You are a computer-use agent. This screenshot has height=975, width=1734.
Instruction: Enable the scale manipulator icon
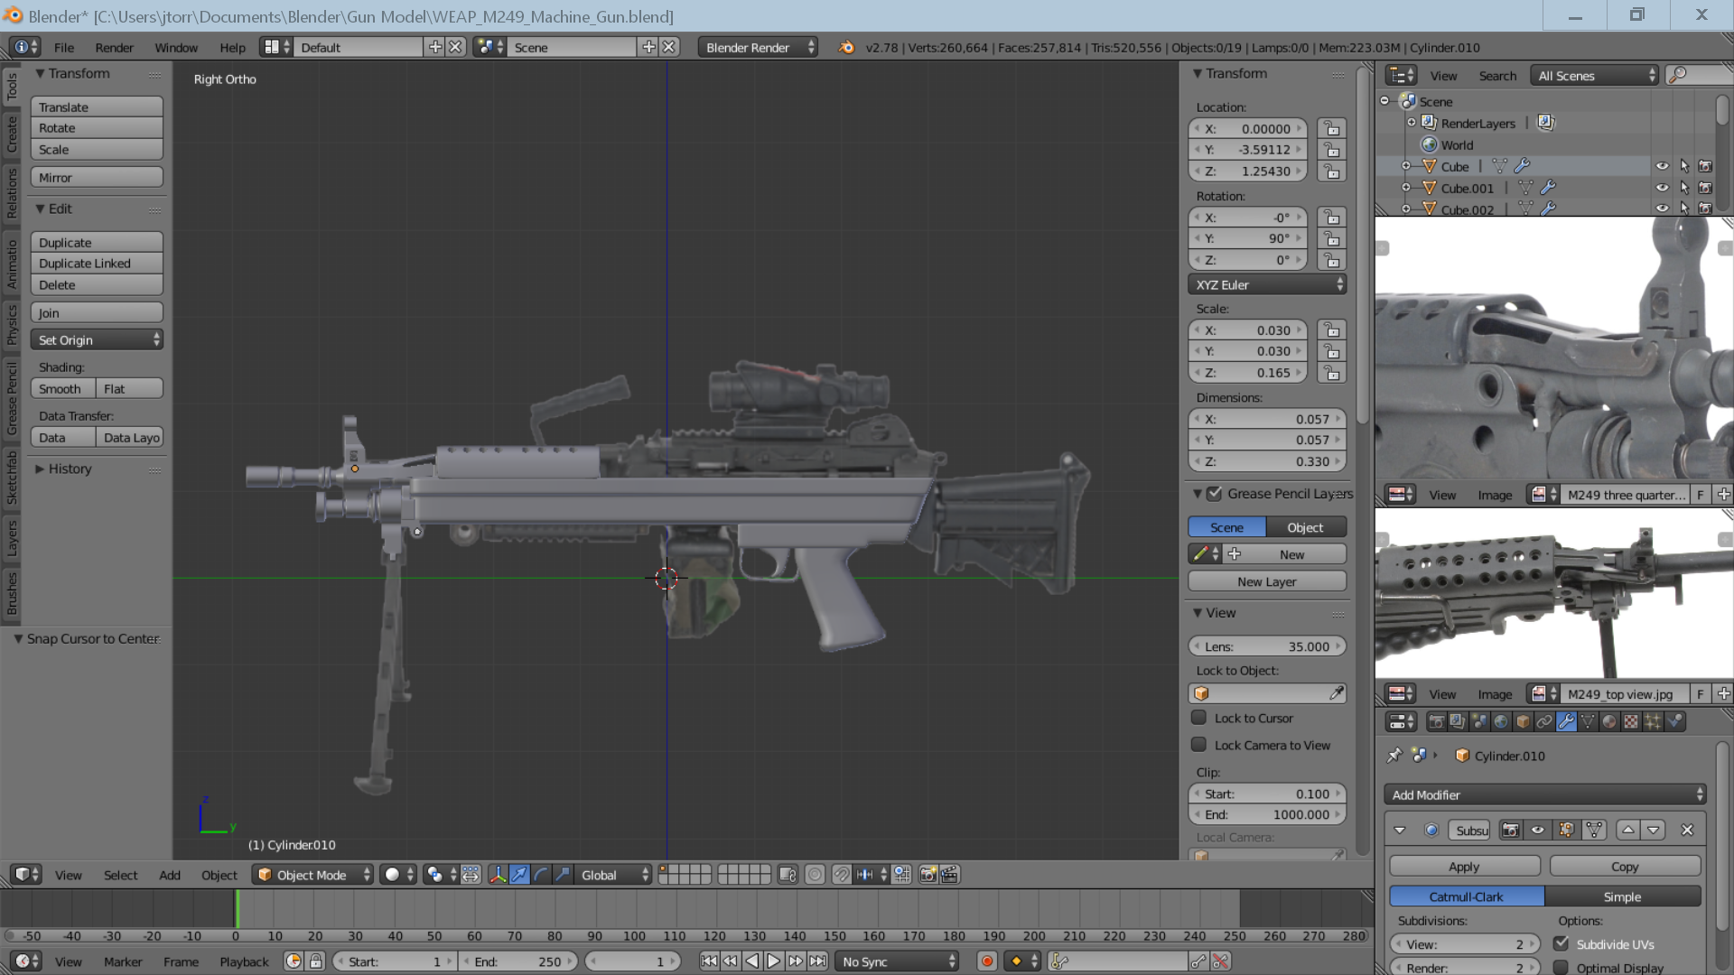pyautogui.click(x=563, y=875)
